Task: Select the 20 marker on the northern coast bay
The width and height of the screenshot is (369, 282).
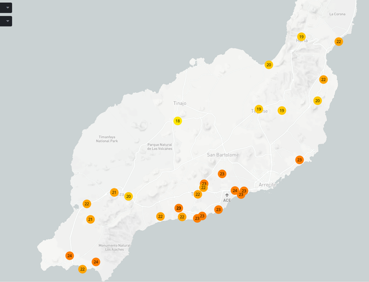Action: coord(269,65)
